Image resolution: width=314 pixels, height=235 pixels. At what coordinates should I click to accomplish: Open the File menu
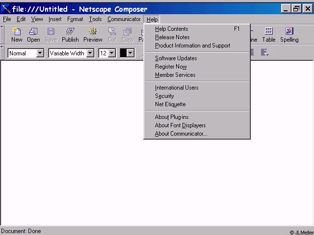click(x=7, y=19)
